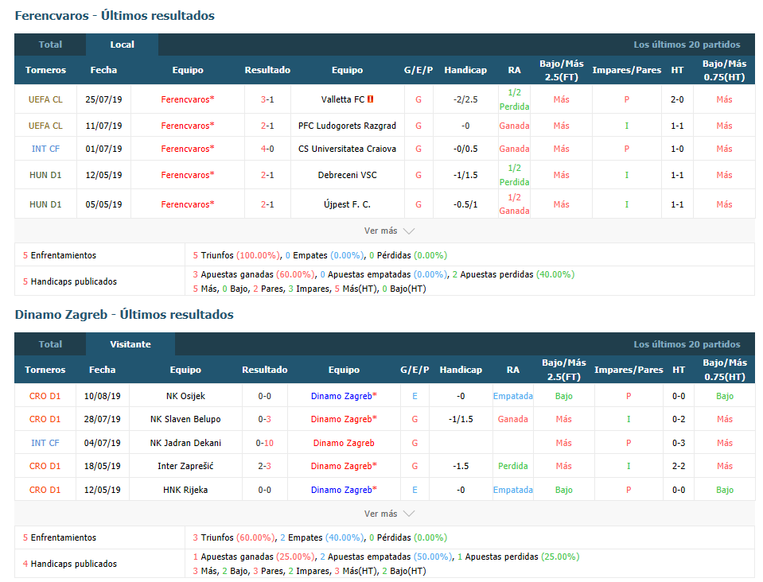Open CRO D1 tournament on 10/08/19 row
Image resolution: width=763 pixels, height=582 pixels.
(45, 396)
